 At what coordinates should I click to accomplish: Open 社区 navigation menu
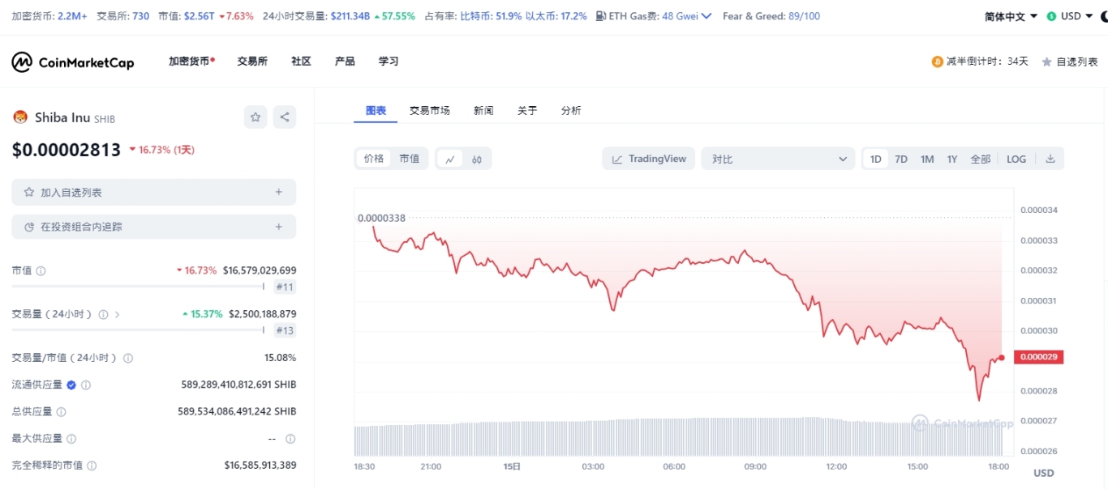point(301,62)
